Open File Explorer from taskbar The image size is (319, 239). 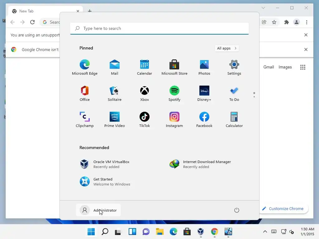pos(160,232)
